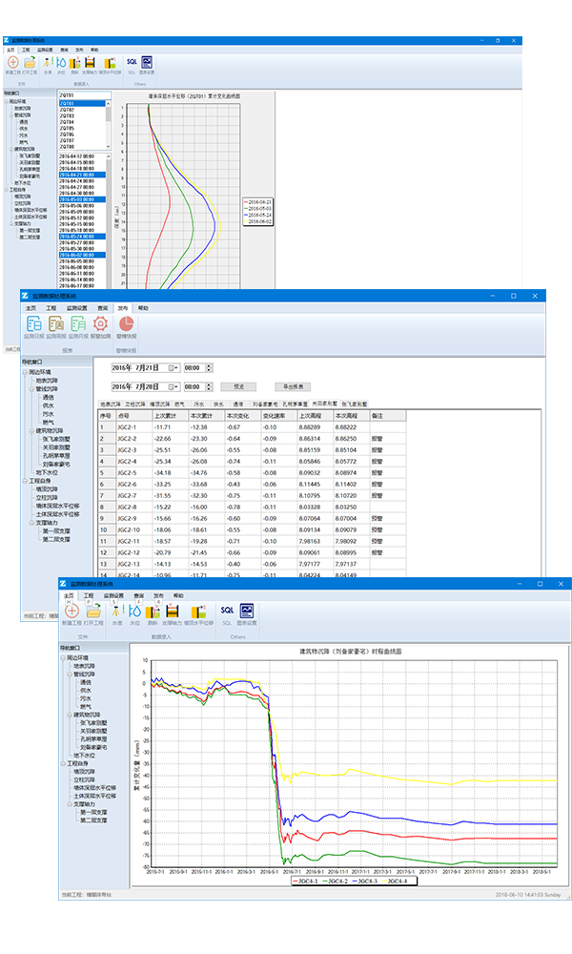
Task: Collapse 建筑物沉降 node in report table window
Action: pyautogui.click(x=31, y=431)
